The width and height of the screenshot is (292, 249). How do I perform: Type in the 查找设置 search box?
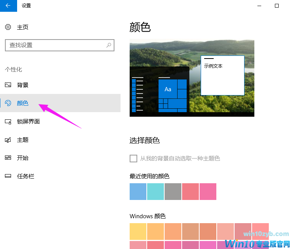(x=55, y=45)
